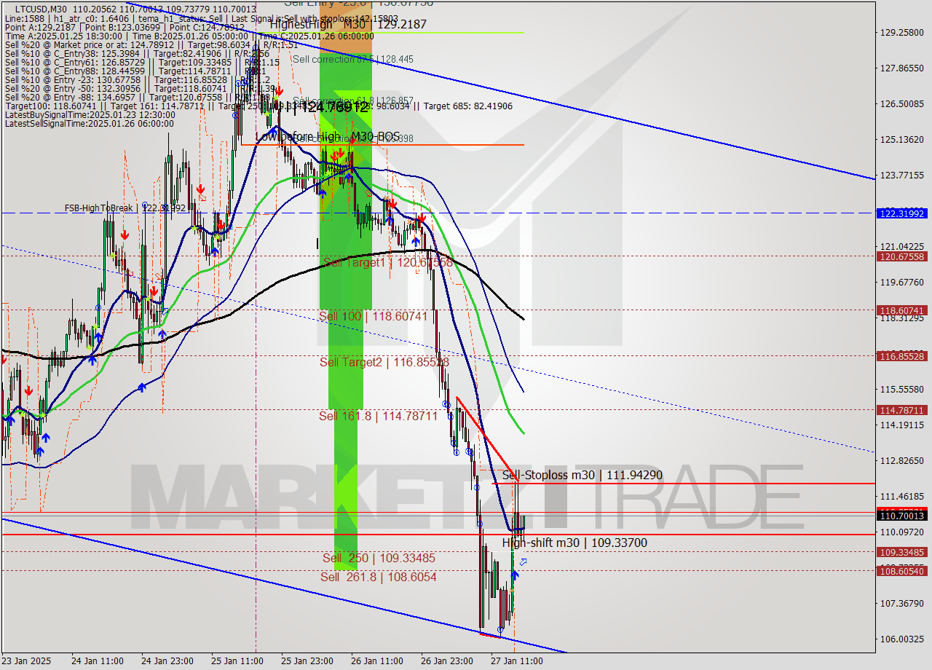Click the 123.77155 price scale value
Viewport: 932px width, 670px height.
(901, 176)
